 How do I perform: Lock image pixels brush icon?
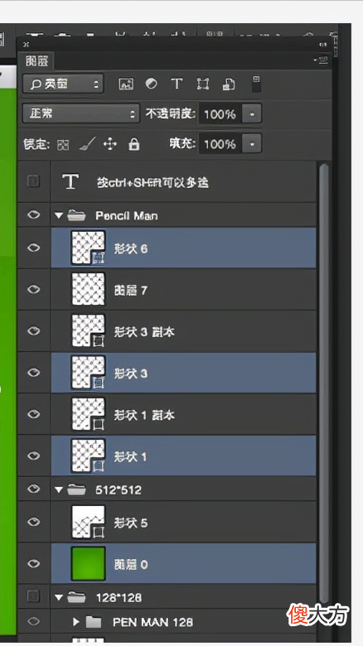point(87,144)
